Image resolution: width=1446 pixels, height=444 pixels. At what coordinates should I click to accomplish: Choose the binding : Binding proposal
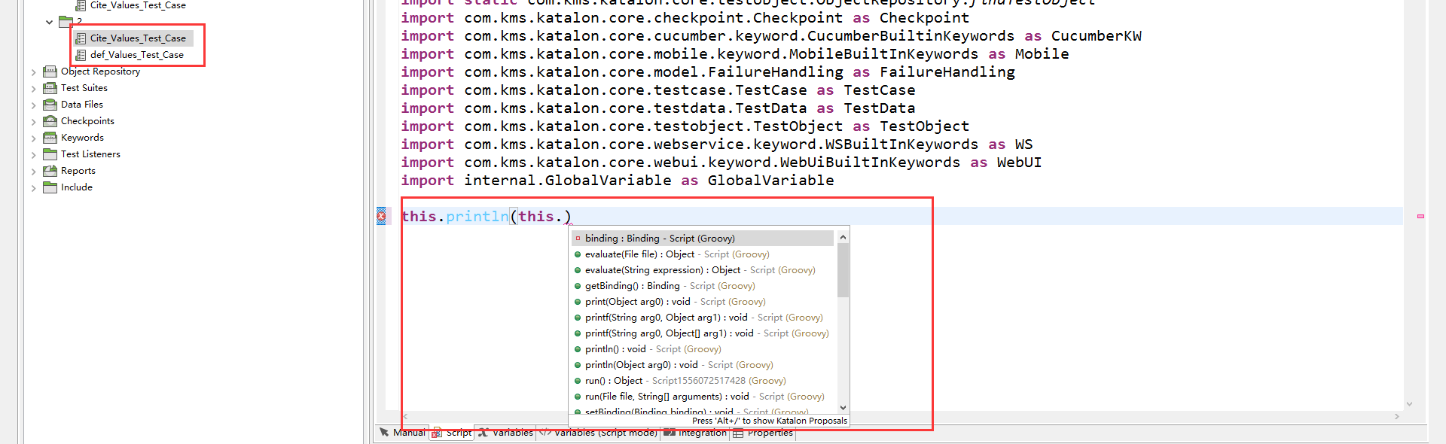click(x=703, y=239)
